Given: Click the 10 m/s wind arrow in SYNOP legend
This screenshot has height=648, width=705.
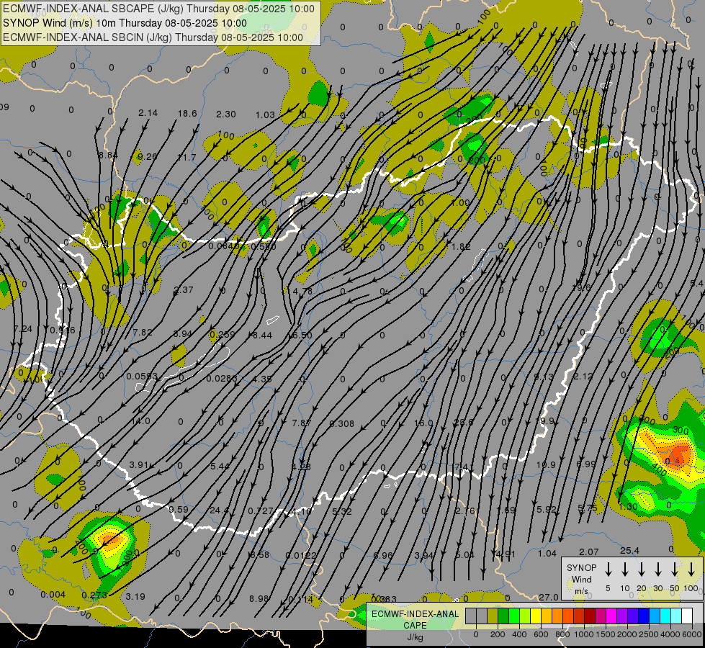Looking at the screenshot, I should tap(624, 570).
